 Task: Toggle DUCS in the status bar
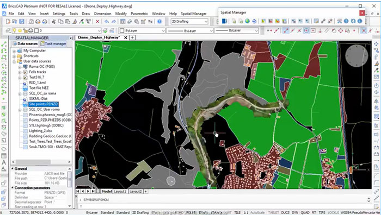(285, 213)
